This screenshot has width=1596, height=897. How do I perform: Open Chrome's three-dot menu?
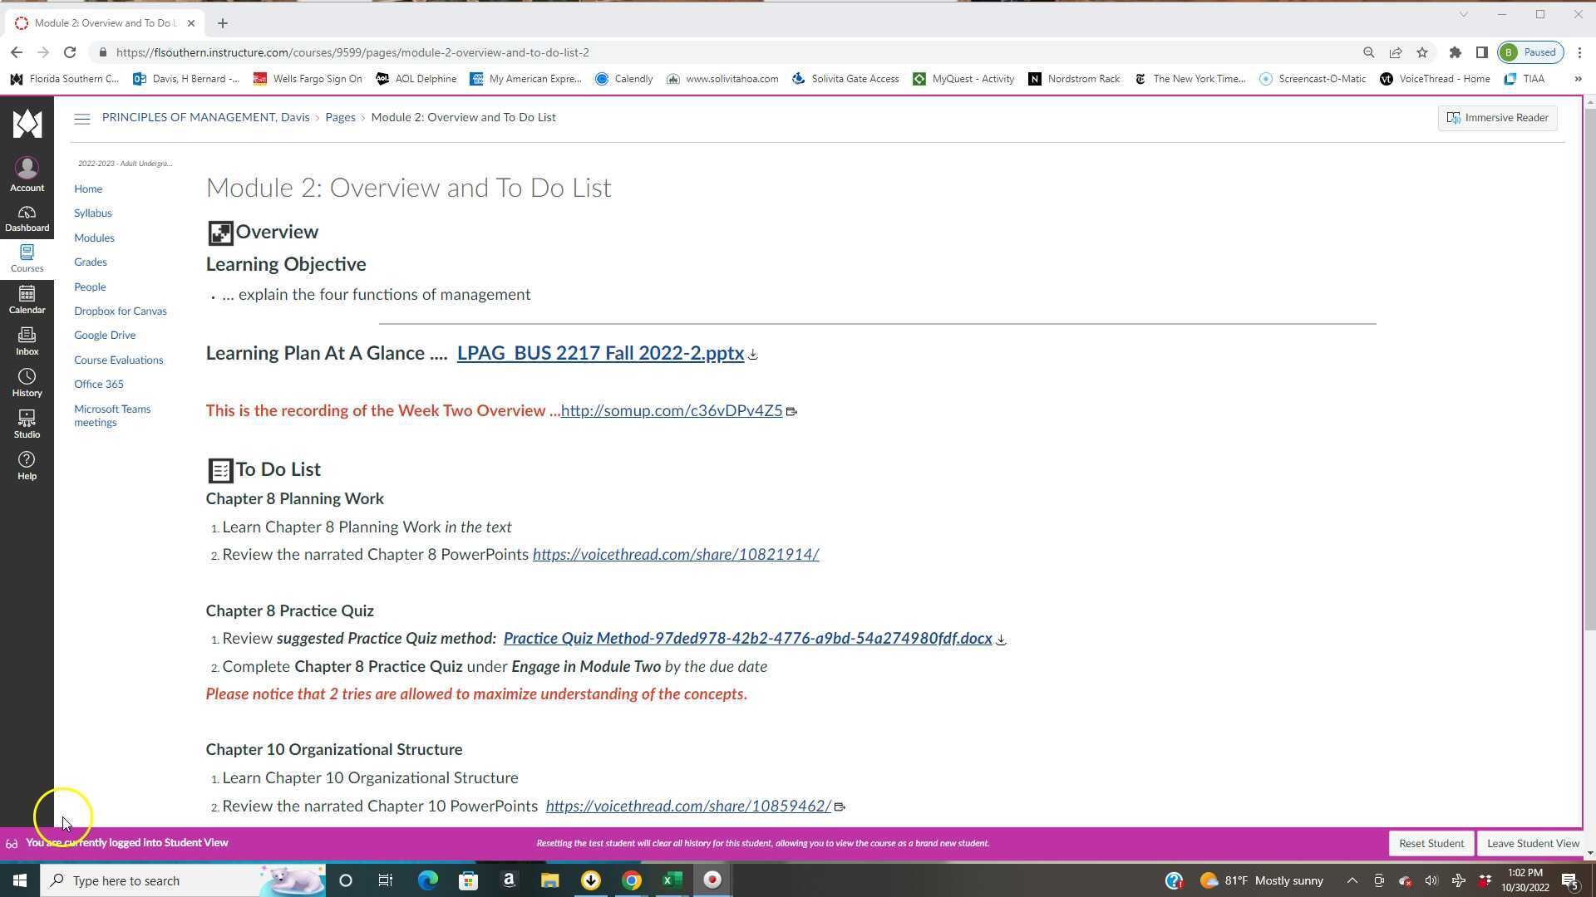(1580, 52)
